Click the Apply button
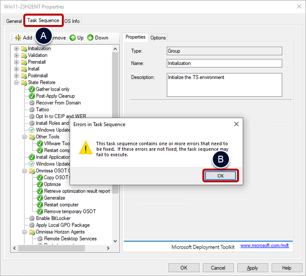 (x=252, y=268)
